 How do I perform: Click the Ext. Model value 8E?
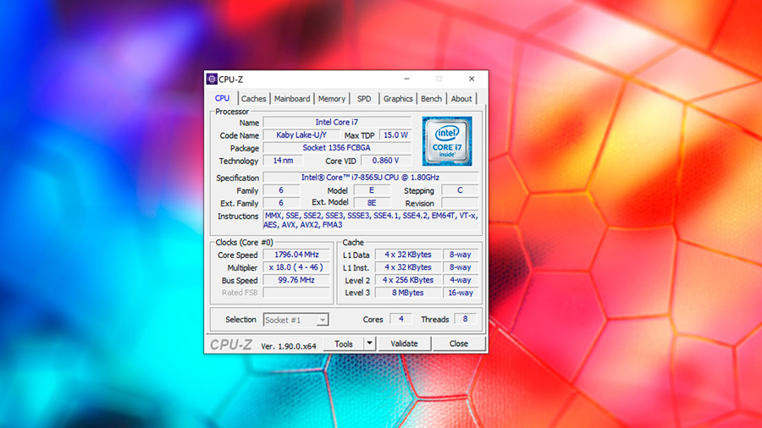[x=372, y=203]
